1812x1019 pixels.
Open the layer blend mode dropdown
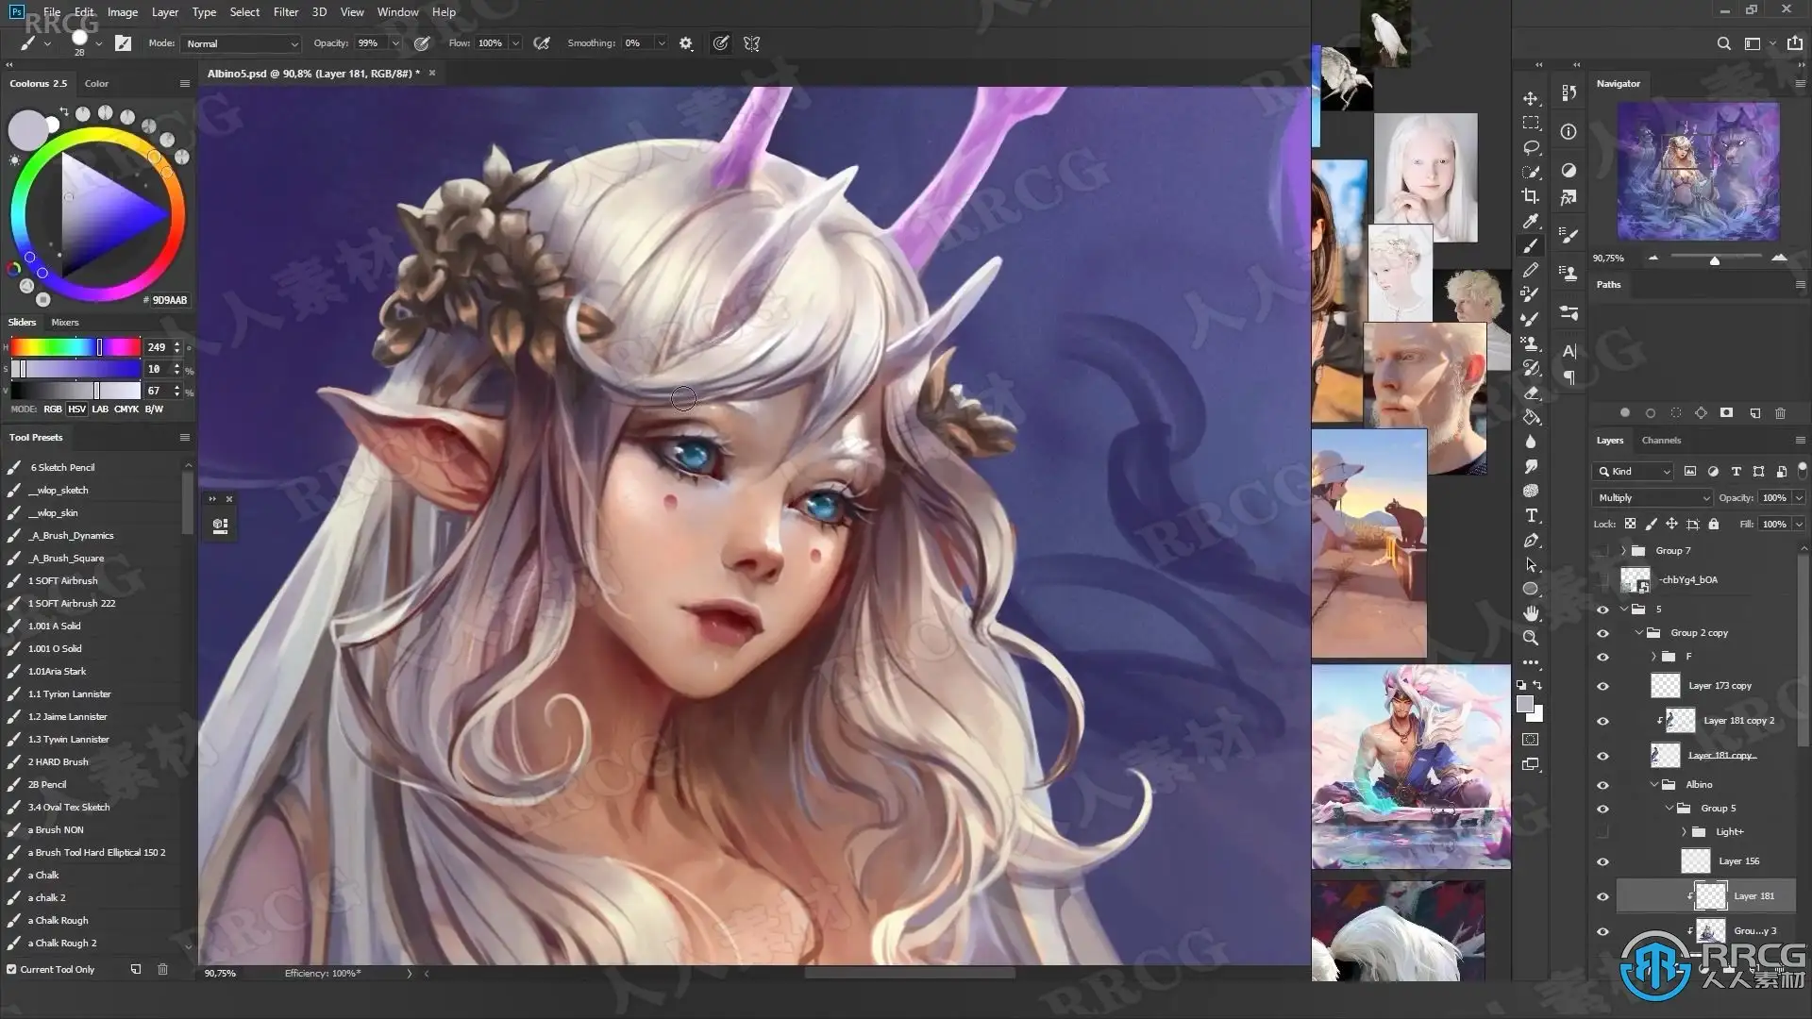(x=1653, y=497)
